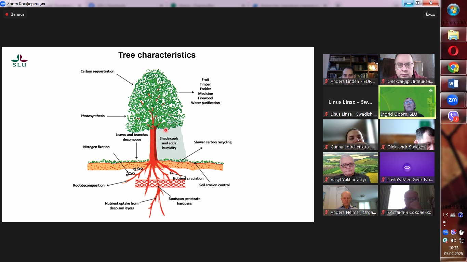Click the Вход button at top right

click(x=430, y=14)
